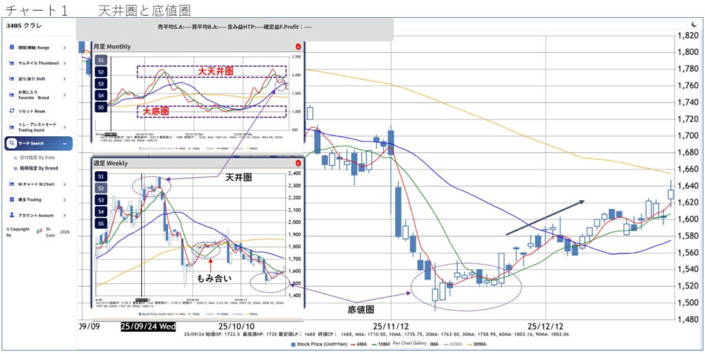Expand the Favorite Brand submenu
This screenshot has width=705, height=354.
tap(65, 95)
